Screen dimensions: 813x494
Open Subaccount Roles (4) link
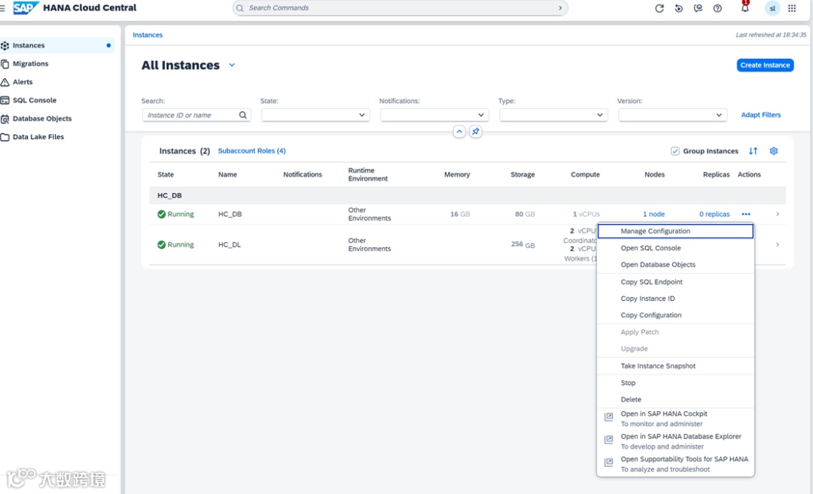click(x=251, y=150)
